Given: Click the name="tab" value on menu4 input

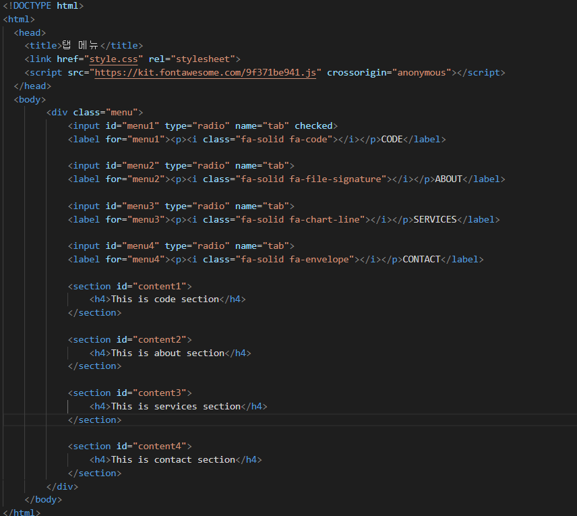Looking at the screenshot, I should coord(276,246).
